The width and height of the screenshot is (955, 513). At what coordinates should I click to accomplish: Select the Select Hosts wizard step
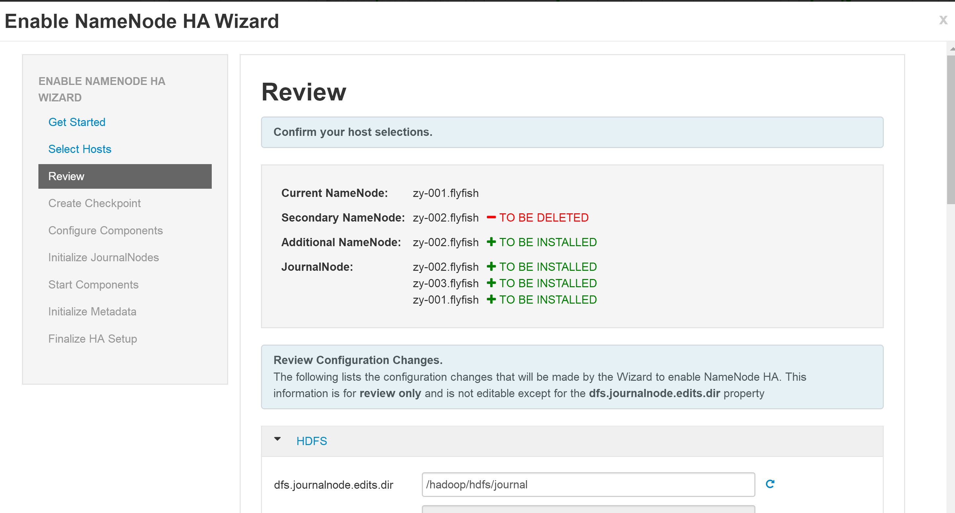(79, 149)
